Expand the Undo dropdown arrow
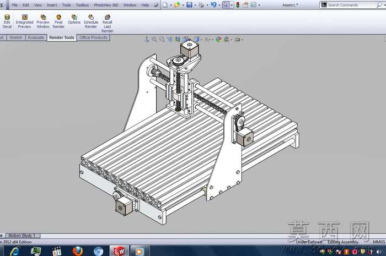This screenshot has width=386, height=256. 219,5
